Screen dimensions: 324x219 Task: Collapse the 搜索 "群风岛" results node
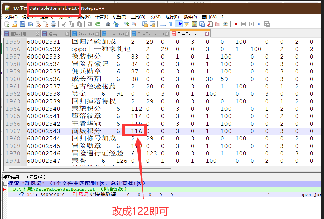point(5,184)
